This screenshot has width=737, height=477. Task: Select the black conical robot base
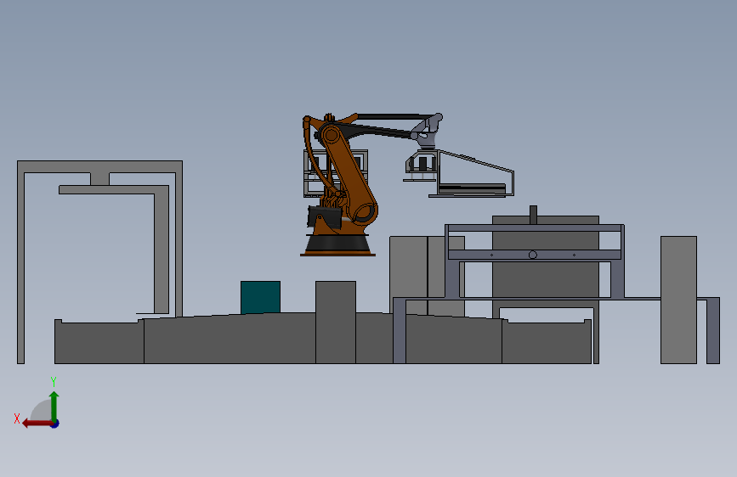click(x=337, y=244)
